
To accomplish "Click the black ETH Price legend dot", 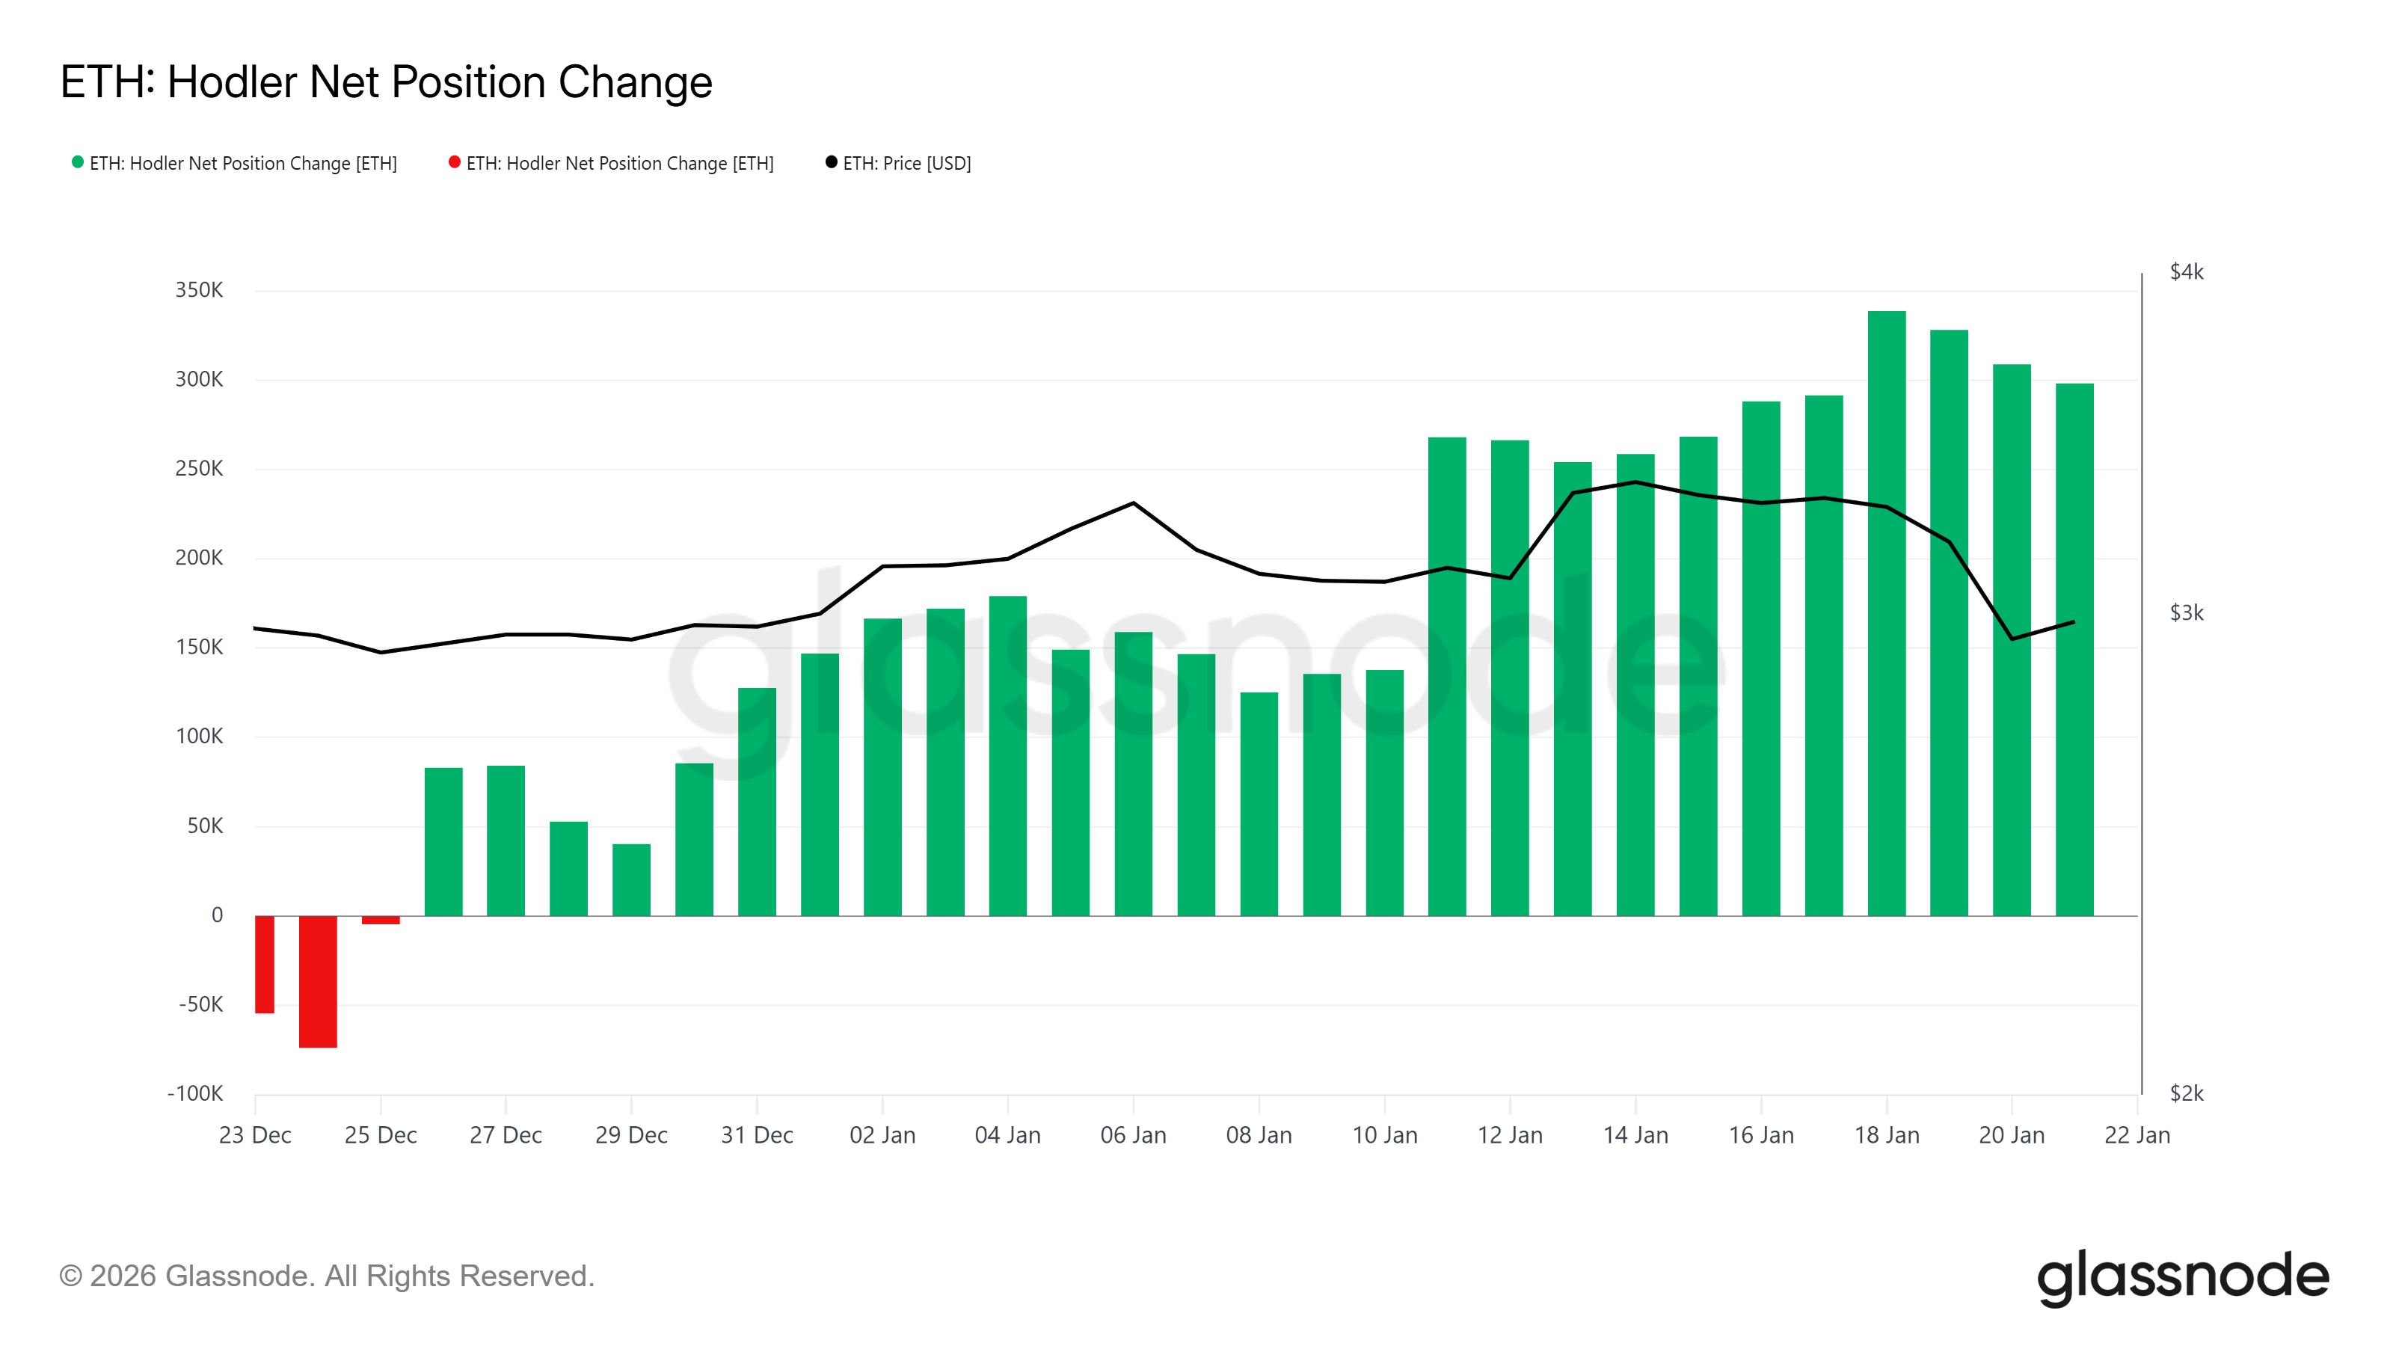I will click(831, 162).
